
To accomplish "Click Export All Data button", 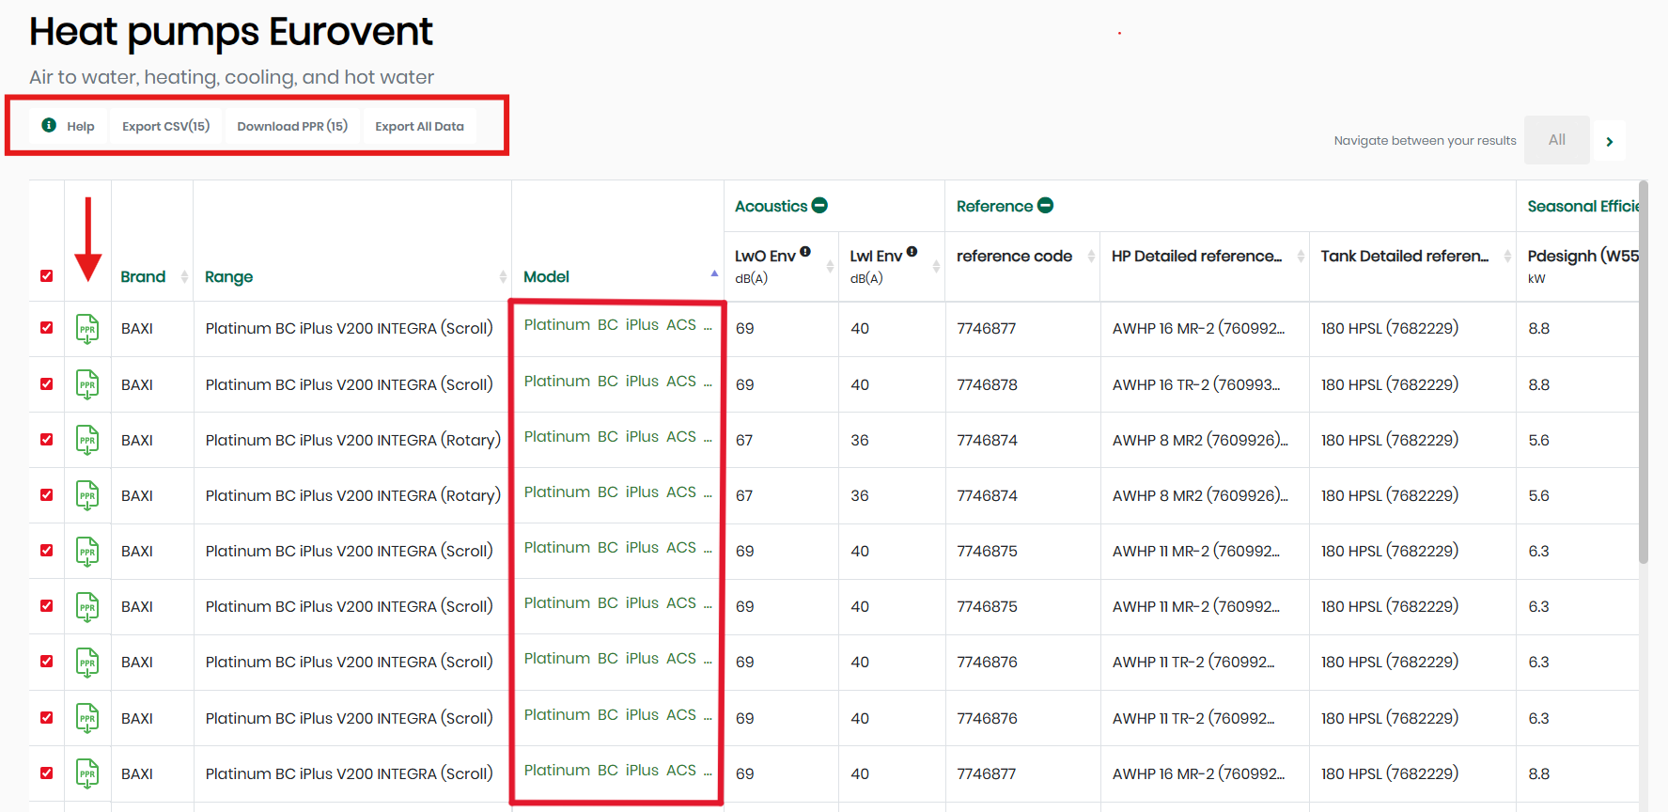I will [x=419, y=126].
